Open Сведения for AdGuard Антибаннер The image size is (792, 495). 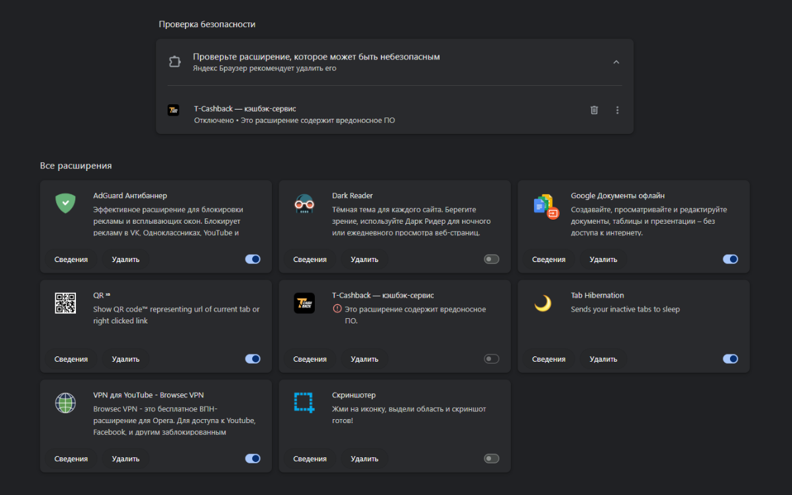[x=71, y=259]
